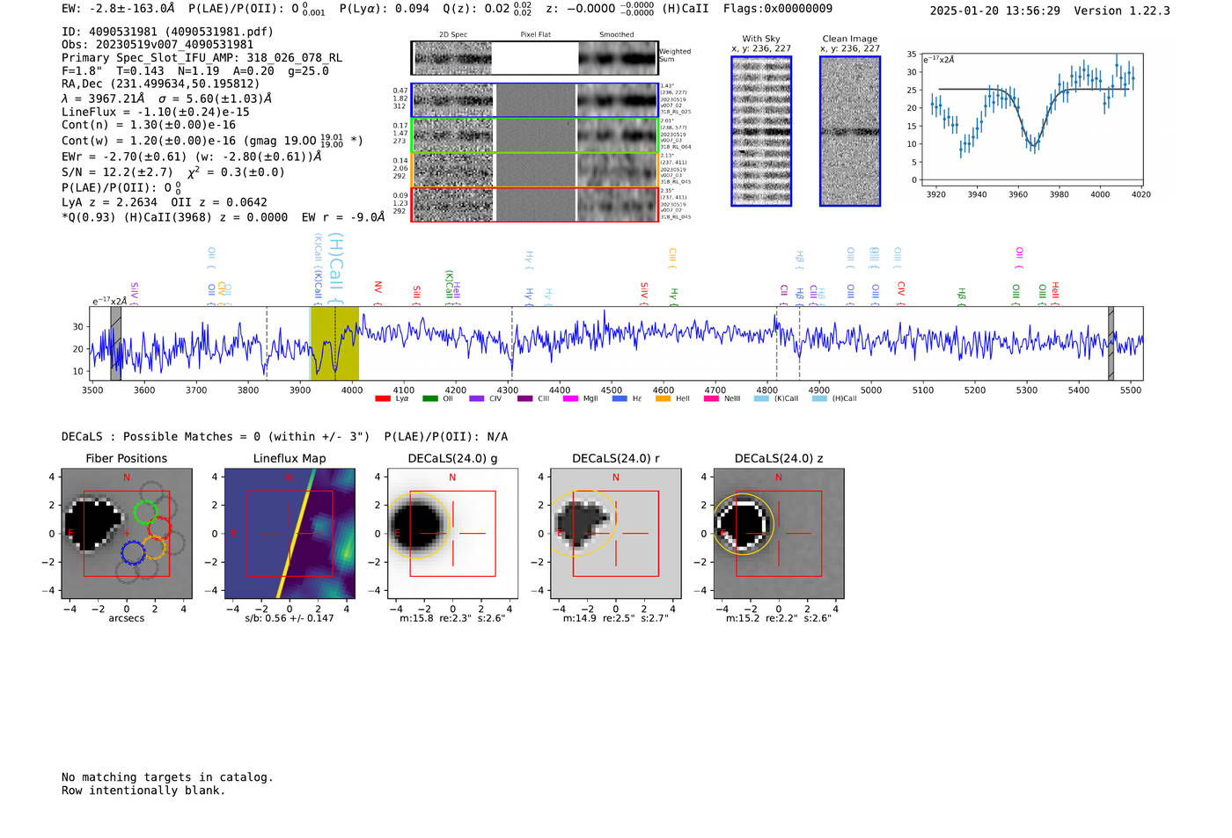Click the magenta MgII legend swatch
This screenshot has width=1232, height=838.
[570, 398]
